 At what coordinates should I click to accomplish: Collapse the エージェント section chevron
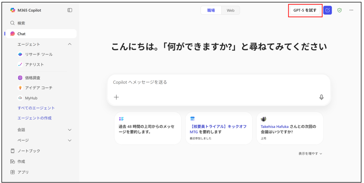[70, 44]
